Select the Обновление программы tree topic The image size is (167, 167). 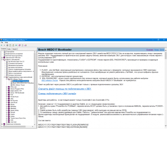click(16, 65)
